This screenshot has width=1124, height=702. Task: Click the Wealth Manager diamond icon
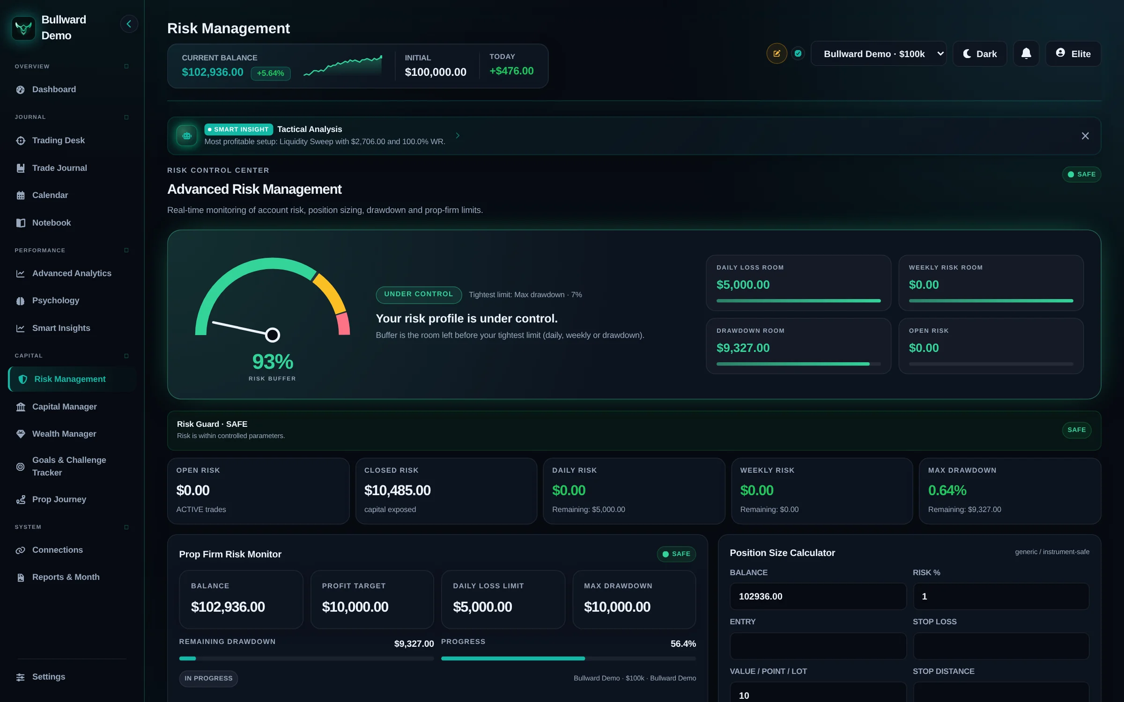(21, 434)
